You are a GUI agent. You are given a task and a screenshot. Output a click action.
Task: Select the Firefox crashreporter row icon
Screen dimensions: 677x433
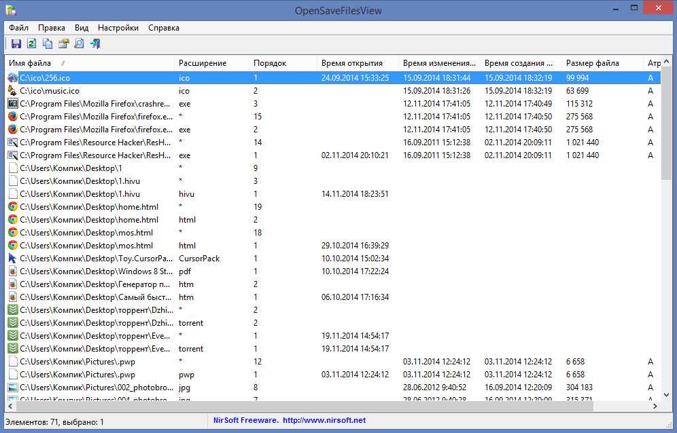(12, 104)
